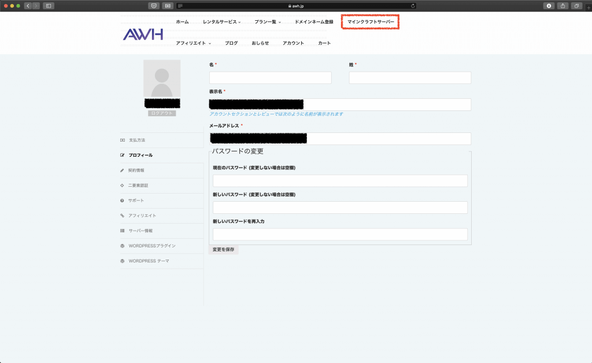Viewport: 592px width, 363px height.
Task: Click the 支払方法 card icon
Action: point(123,140)
